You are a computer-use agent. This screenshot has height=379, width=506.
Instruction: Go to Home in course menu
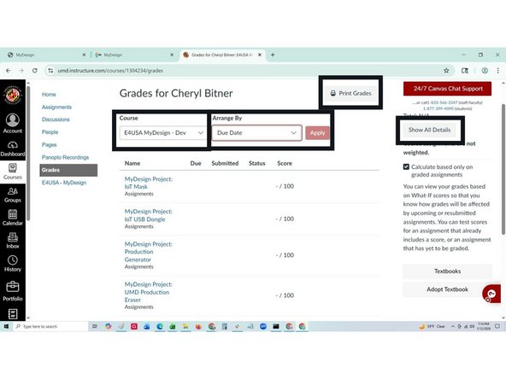tap(49, 95)
